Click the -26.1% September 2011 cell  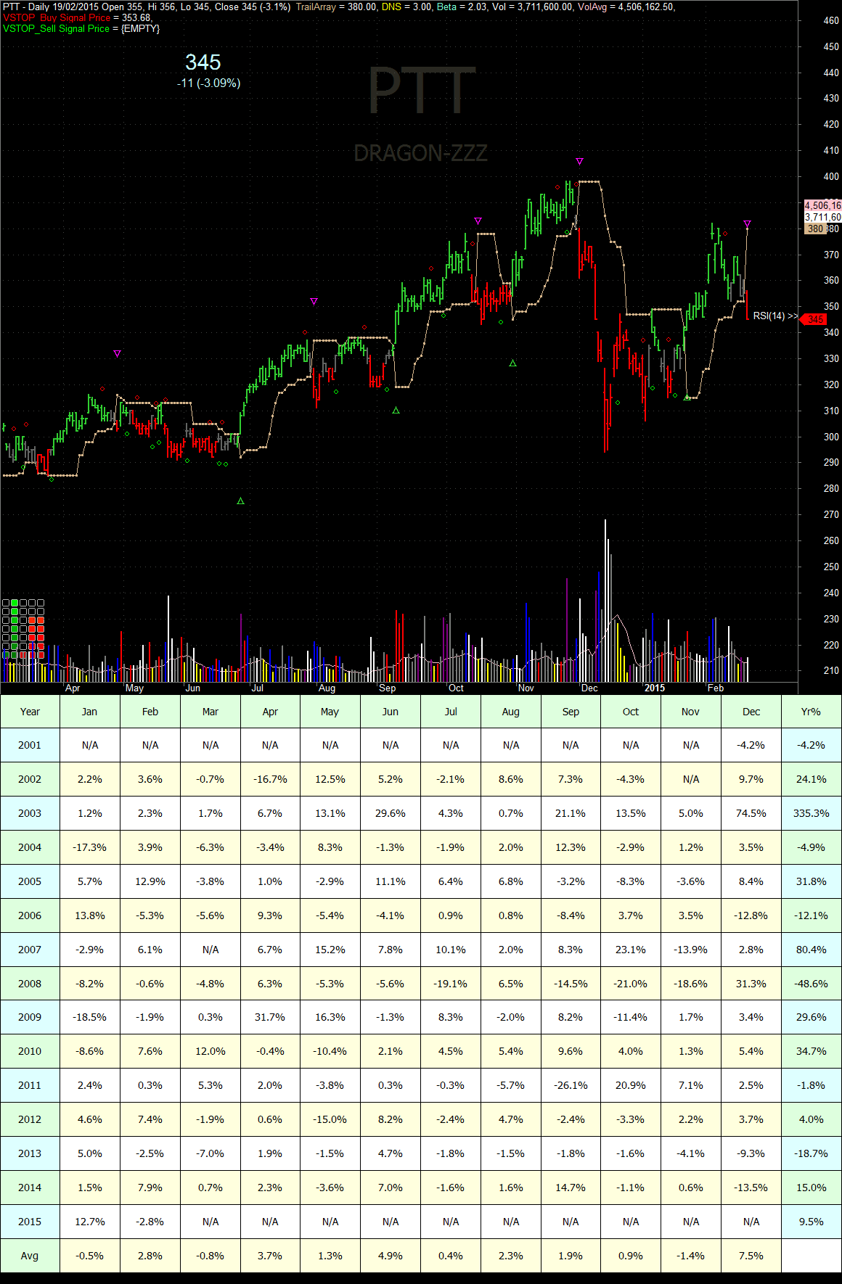(571, 1085)
